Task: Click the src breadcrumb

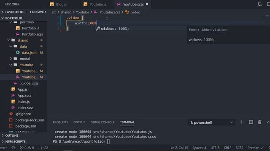Action: [54, 12]
